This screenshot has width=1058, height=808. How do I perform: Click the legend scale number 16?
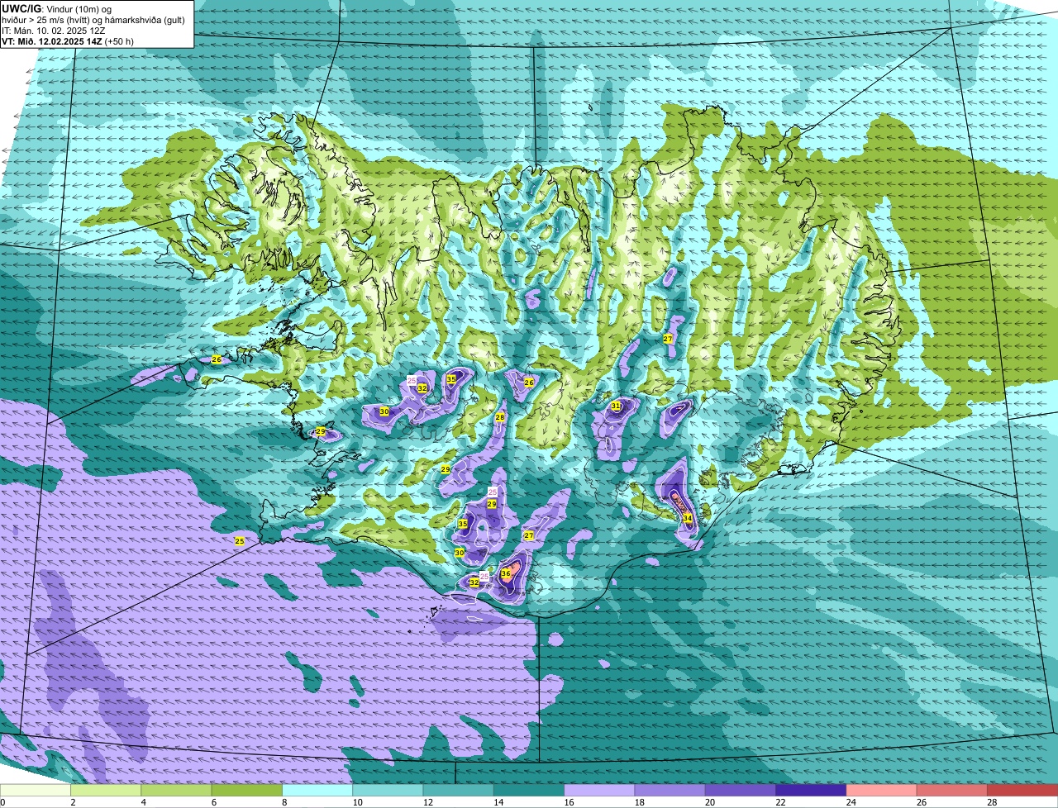(x=568, y=802)
